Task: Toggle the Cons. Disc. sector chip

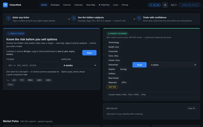Action: 113,56
